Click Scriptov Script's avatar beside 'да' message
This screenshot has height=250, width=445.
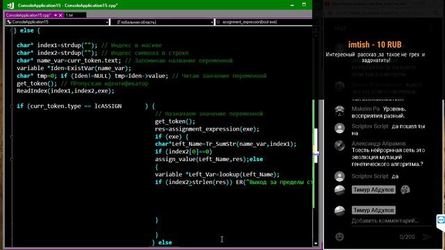click(339, 176)
